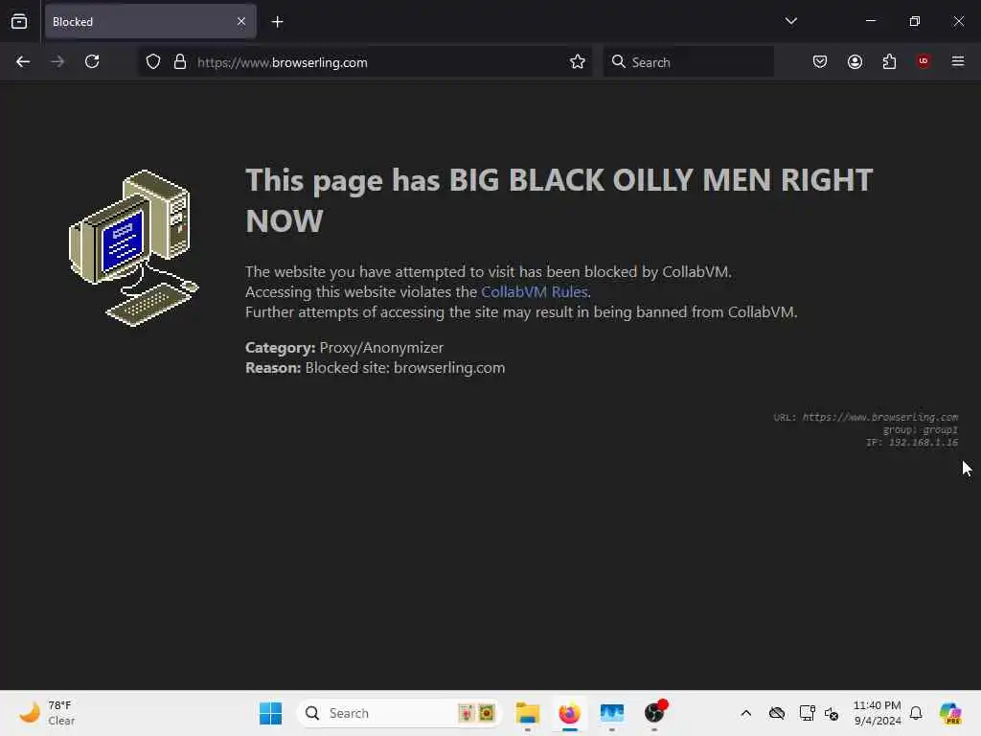The width and height of the screenshot is (981, 736).
Task: Click the Firefox Search box
Action: (x=688, y=62)
